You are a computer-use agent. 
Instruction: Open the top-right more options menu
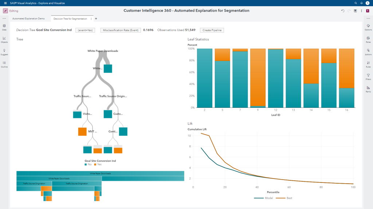coord(362,11)
